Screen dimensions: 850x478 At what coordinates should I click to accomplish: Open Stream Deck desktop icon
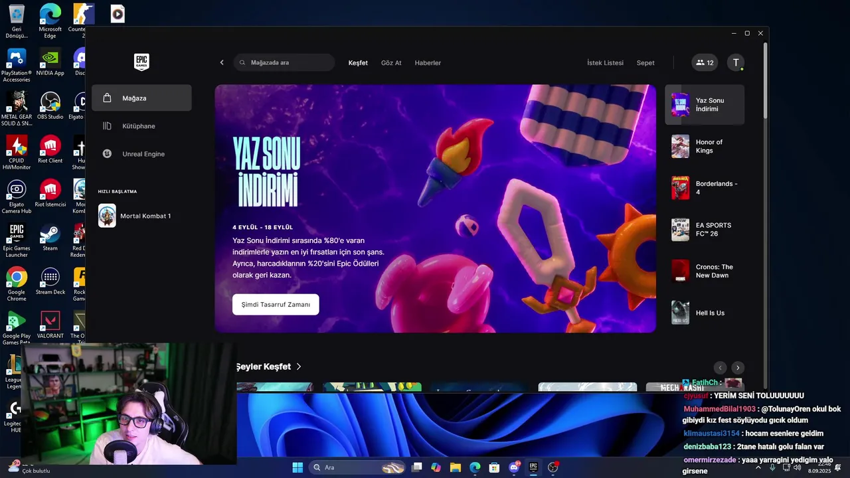(50, 281)
